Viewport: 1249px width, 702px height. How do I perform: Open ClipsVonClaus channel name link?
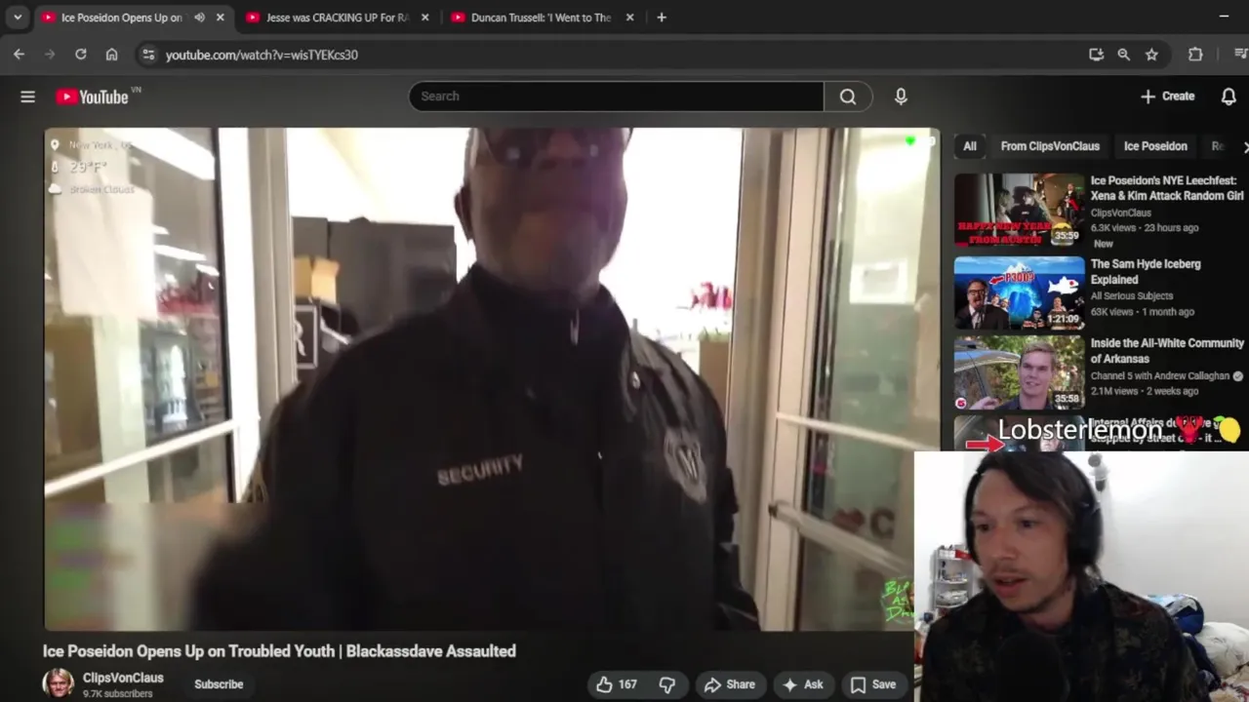click(x=123, y=678)
